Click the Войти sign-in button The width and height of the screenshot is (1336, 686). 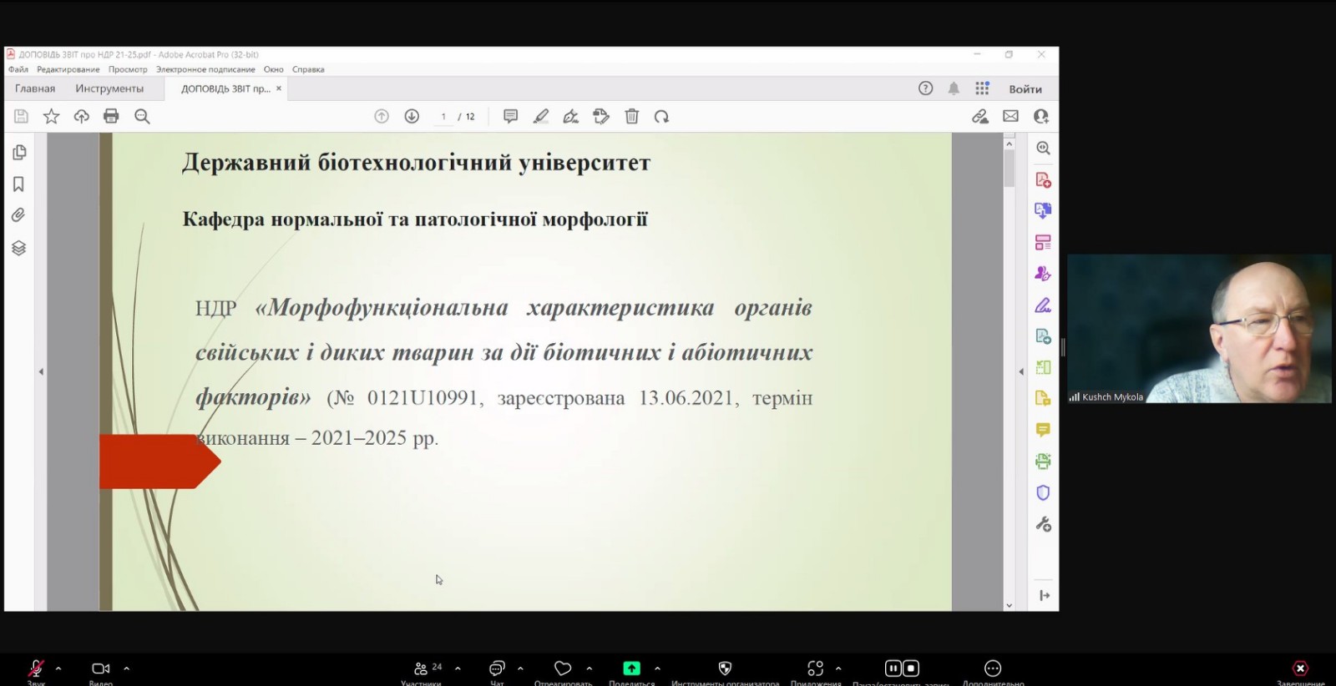point(1025,89)
